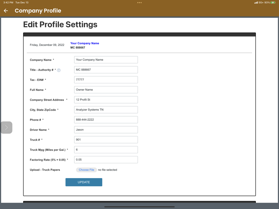279x209 pixels.
Task: Click the Choose File button
Action: 86,170
